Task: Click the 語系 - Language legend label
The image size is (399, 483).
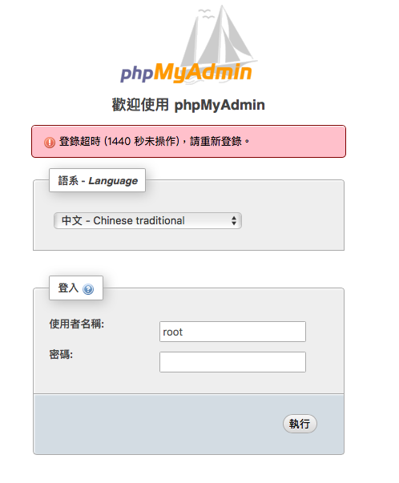Action: pyautogui.click(x=98, y=180)
